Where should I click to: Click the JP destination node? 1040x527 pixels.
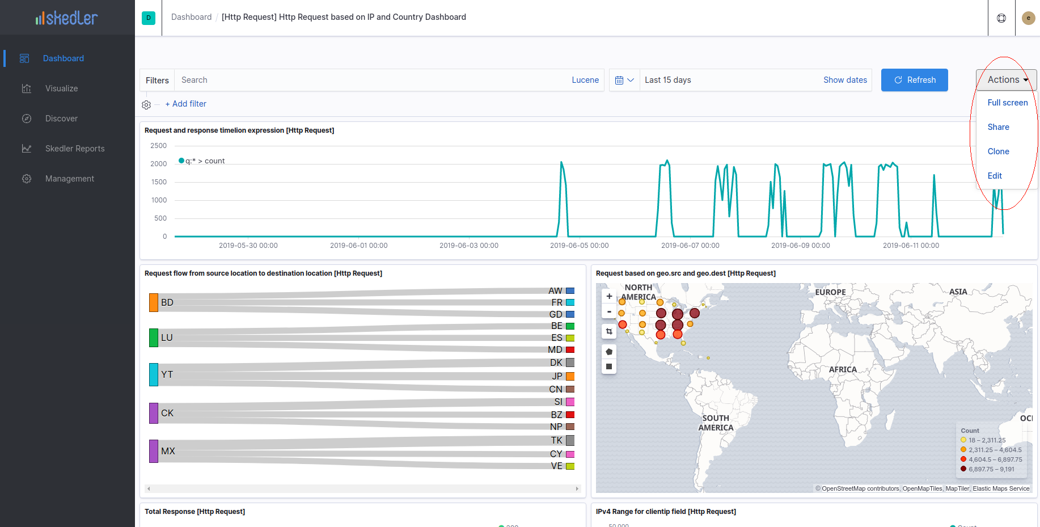[x=570, y=376]
